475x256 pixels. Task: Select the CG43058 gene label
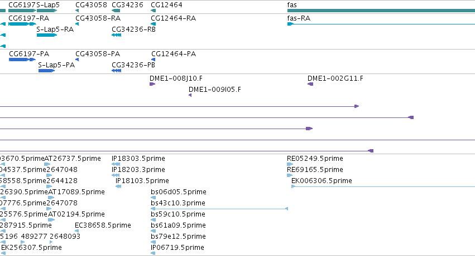[x=91, y=5]
